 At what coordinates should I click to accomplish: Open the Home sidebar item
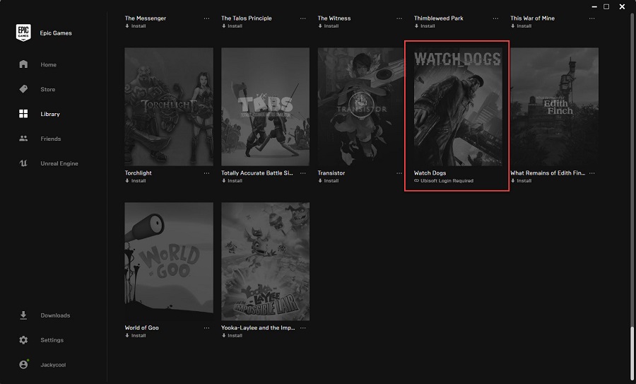pos(48,64)
